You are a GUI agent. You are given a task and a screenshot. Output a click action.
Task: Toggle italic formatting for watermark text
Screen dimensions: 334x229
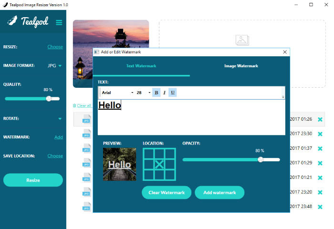(x=164, y=93)
